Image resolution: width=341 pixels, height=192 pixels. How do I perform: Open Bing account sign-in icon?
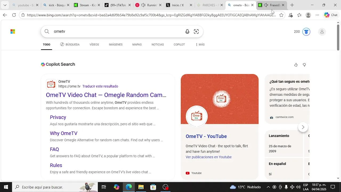(x=322, y=32)
